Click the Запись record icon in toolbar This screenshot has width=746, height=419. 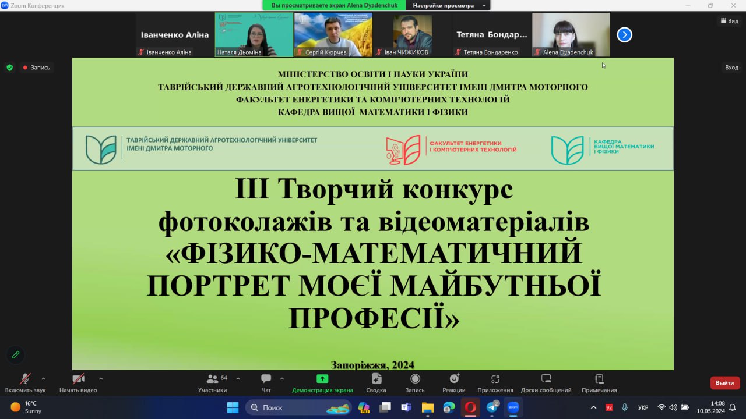[415, 383]
